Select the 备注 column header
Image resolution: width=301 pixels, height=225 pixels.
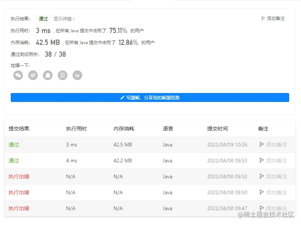263,129
